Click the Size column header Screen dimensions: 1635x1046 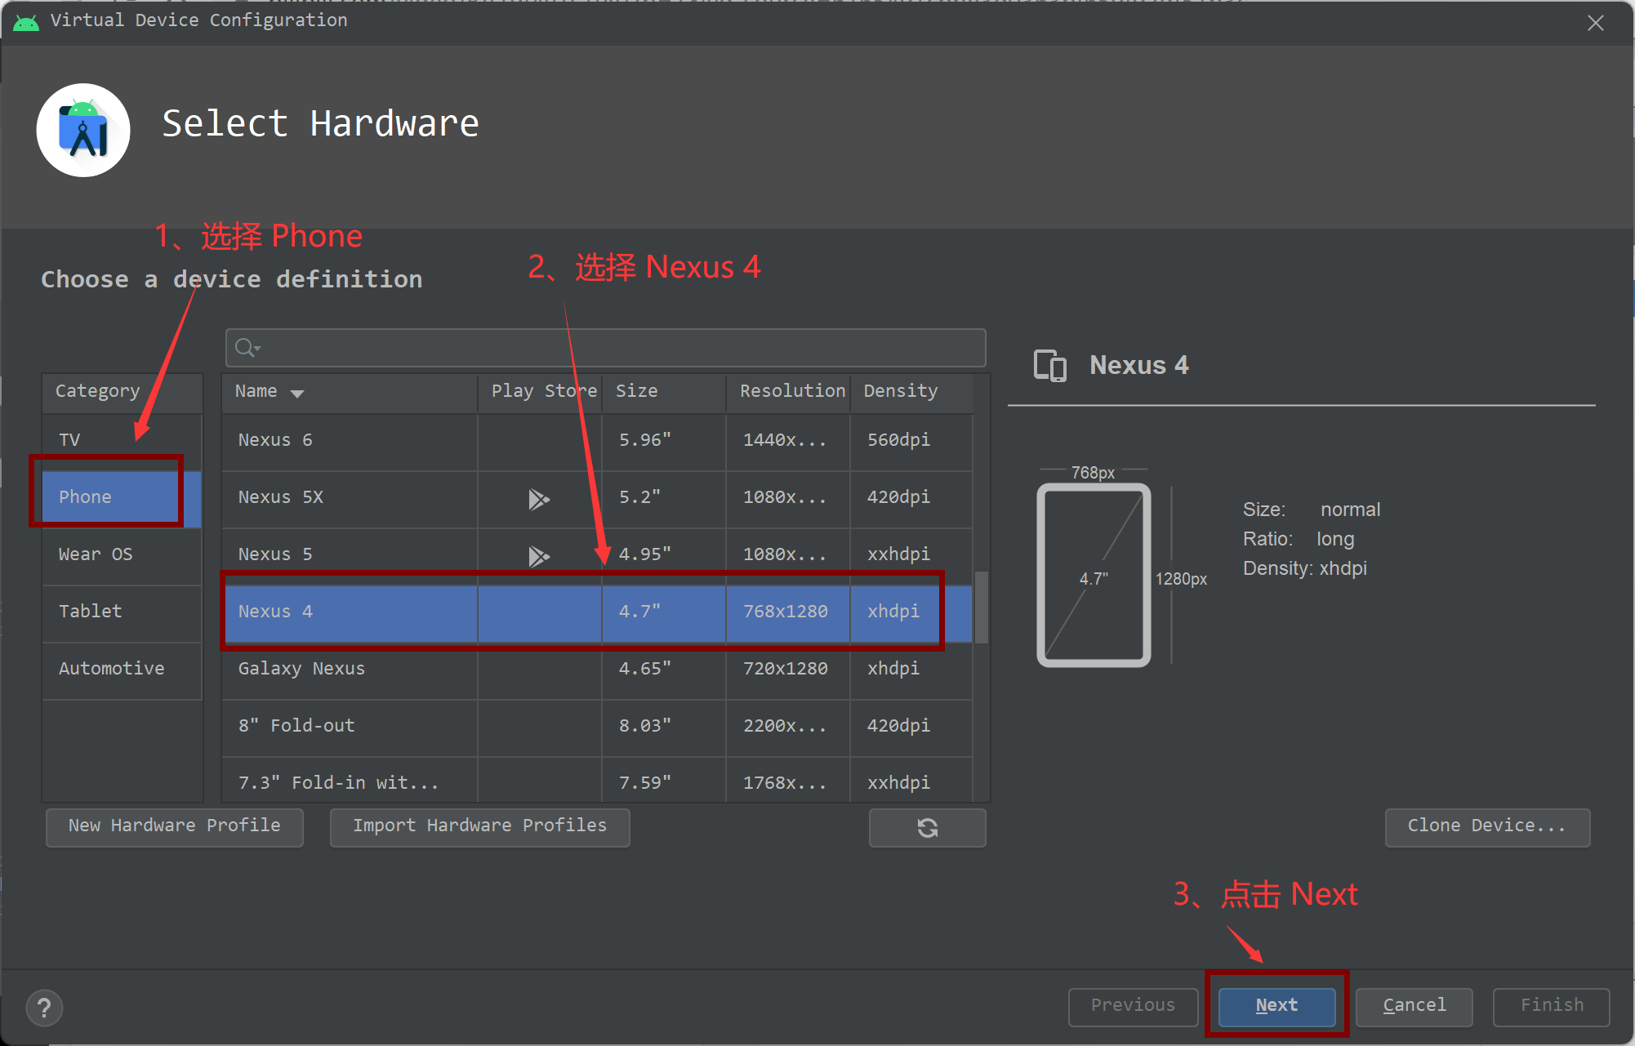664,392
